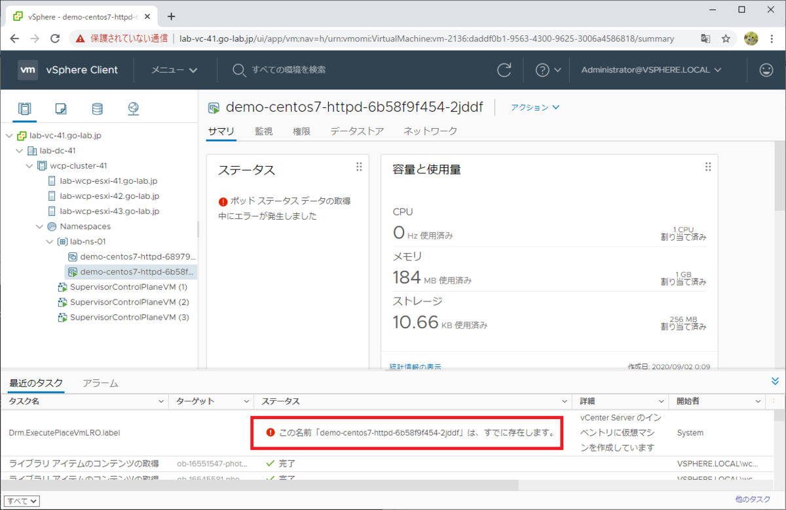
Task: Click the pod status error icon
Action: [x=223, y=201]
